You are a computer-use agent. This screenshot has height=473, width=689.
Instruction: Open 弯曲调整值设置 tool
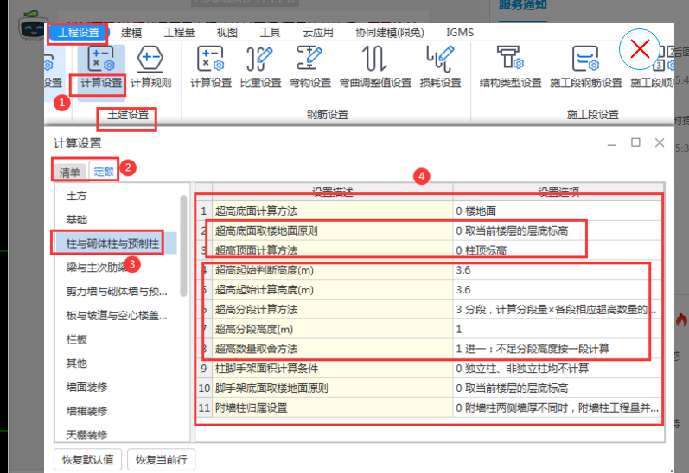pos(375,67)
